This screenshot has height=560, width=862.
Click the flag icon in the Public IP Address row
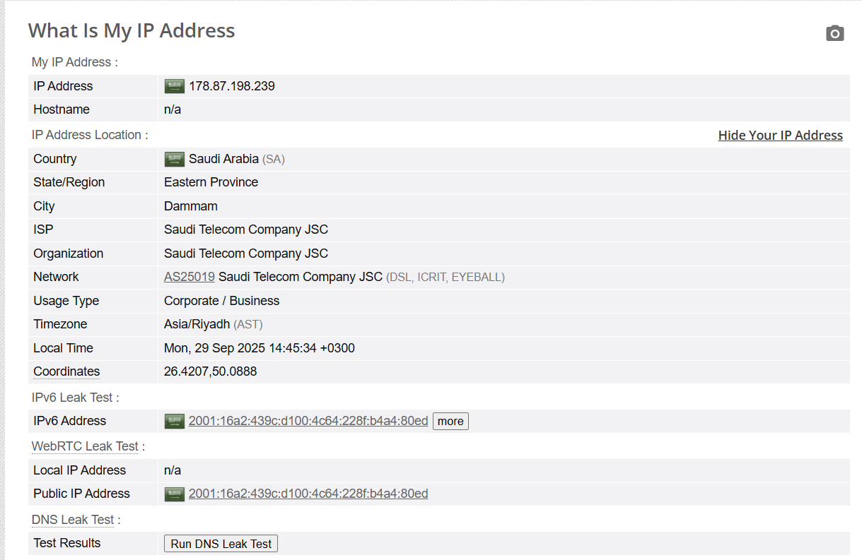pos(175,494)
